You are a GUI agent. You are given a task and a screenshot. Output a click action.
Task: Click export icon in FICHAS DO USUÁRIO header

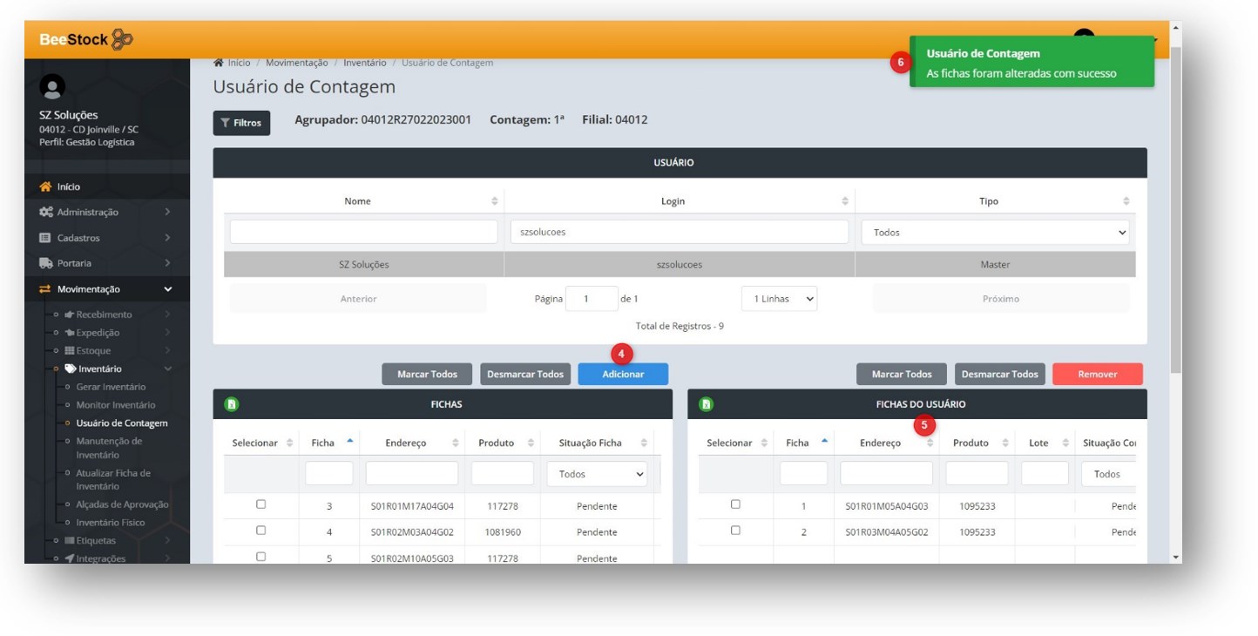click(707, 404)
